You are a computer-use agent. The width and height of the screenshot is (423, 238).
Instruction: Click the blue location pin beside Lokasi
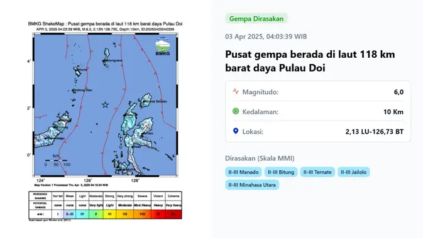[x=236, y=131]
